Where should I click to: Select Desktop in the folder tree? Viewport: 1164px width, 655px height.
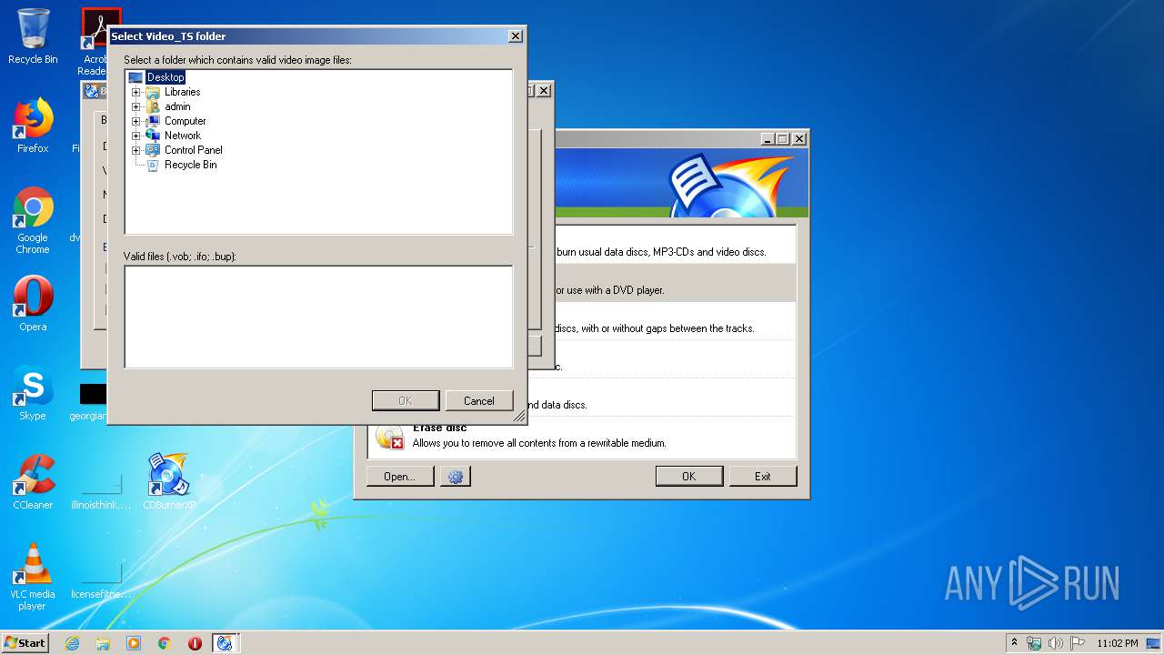166,77
